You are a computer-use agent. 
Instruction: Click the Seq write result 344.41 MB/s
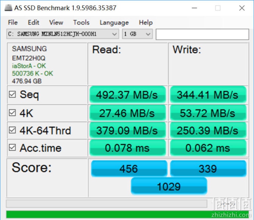[x=208, y=95]
